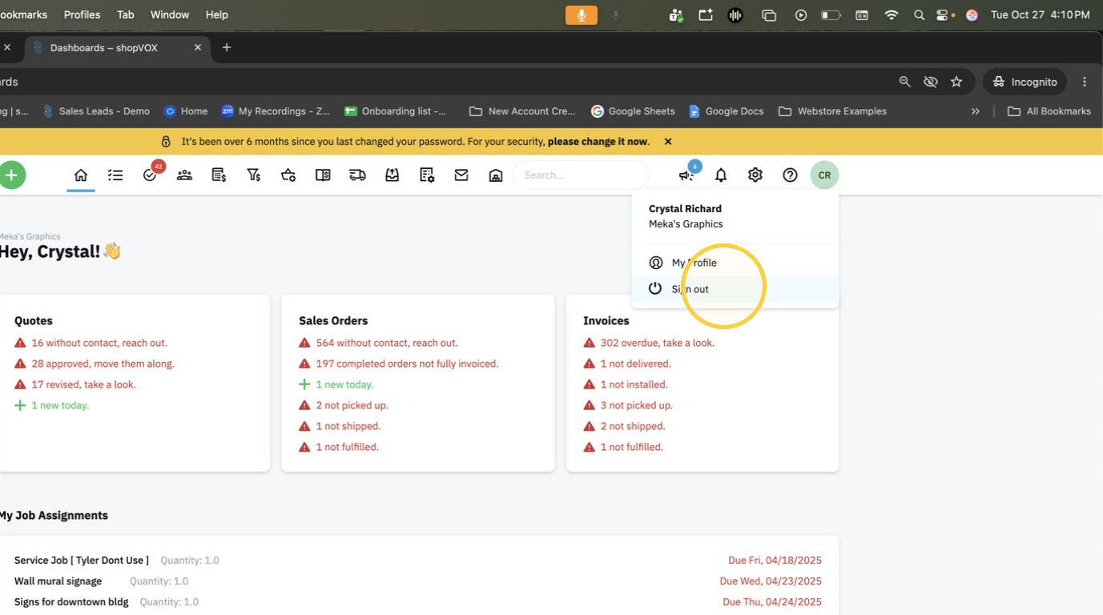Open the checkmark icon with 42 badge
This screenshot has height=615, width=1103.
(x=151, y=174)
